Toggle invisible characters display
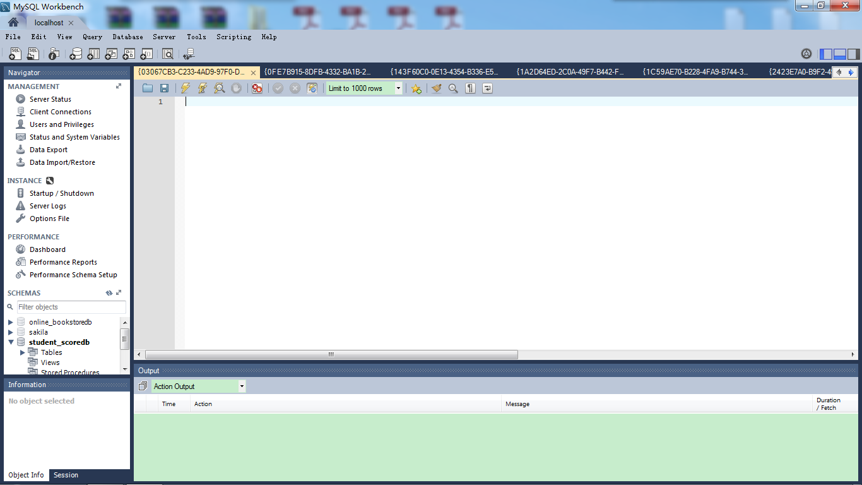Viewport: 862px width, 485px height. pos(470,88)
